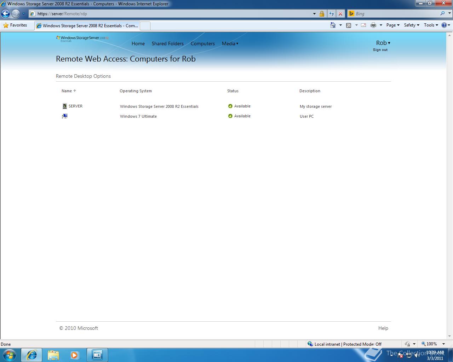The height and width of the screenshot is (362, 453).
Task: Open the recent pages history dropdown
Action: (x=23, y=14)
